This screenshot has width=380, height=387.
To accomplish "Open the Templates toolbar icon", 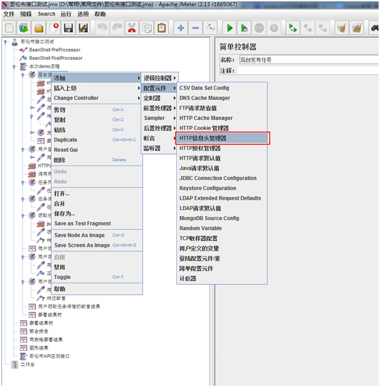I will (24, 28).
